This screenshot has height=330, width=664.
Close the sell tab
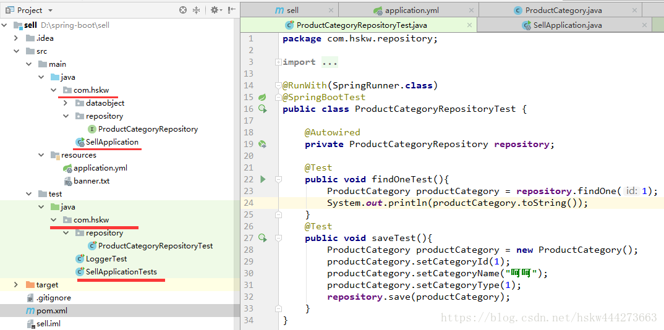pyautogui.click(x=331, y=10)
